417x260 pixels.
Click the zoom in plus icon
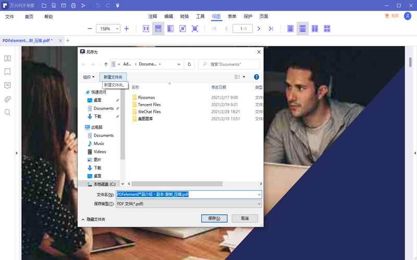point(126,29)
